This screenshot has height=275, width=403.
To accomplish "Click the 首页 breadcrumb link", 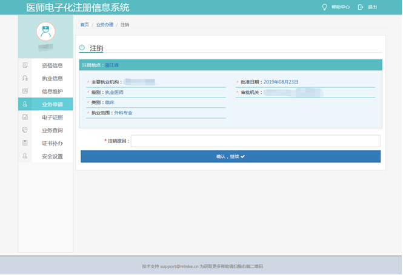I will point(84,25).
